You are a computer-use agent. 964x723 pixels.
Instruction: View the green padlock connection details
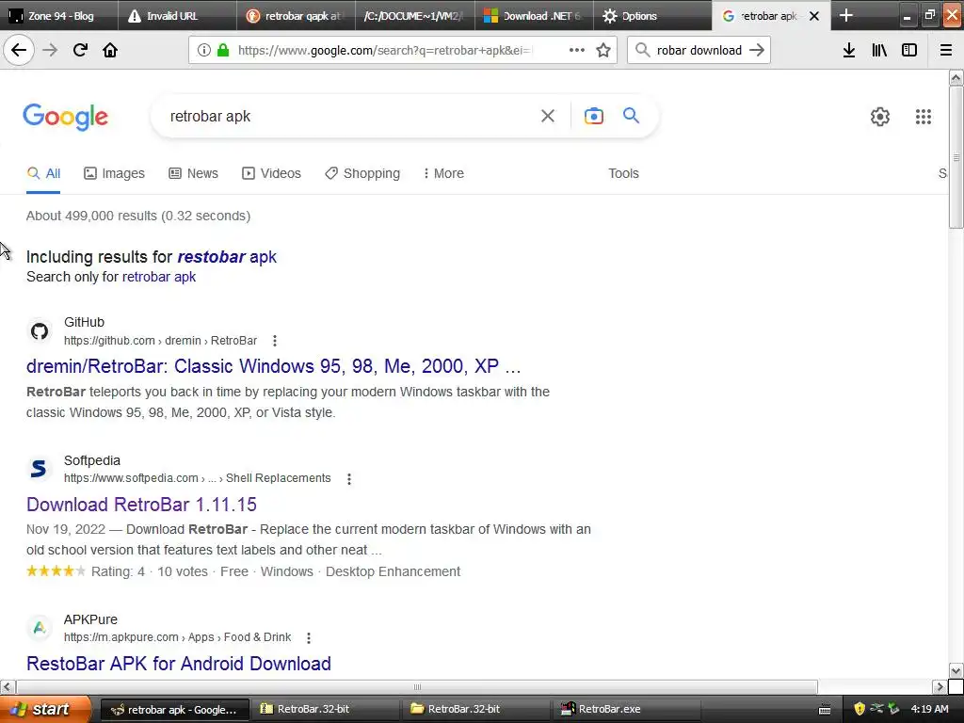(223, 51)
